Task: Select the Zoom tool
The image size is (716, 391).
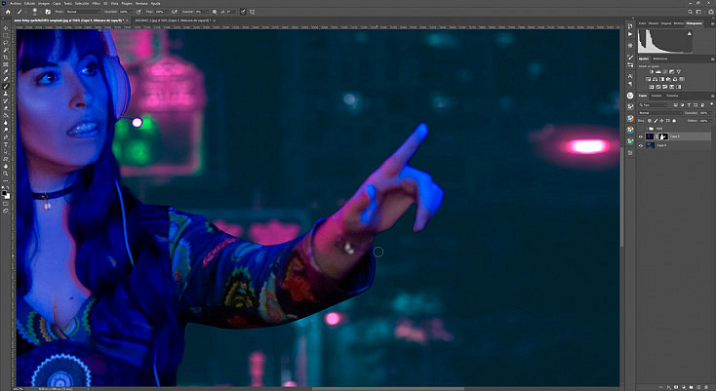Action: (x=6, y=173)
